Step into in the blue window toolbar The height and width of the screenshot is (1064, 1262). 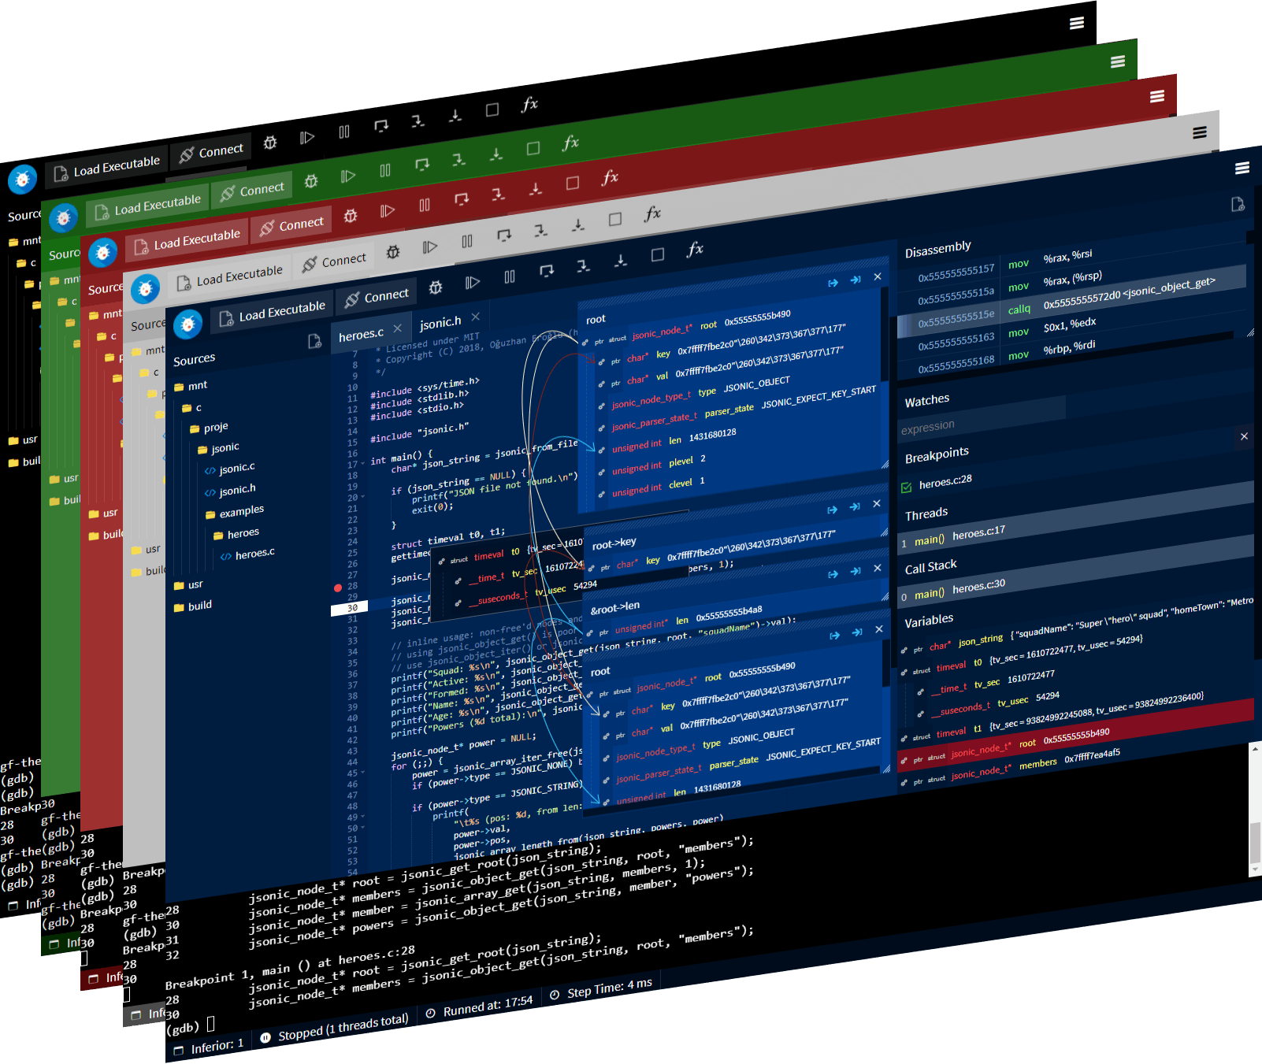tap(583, 266)
